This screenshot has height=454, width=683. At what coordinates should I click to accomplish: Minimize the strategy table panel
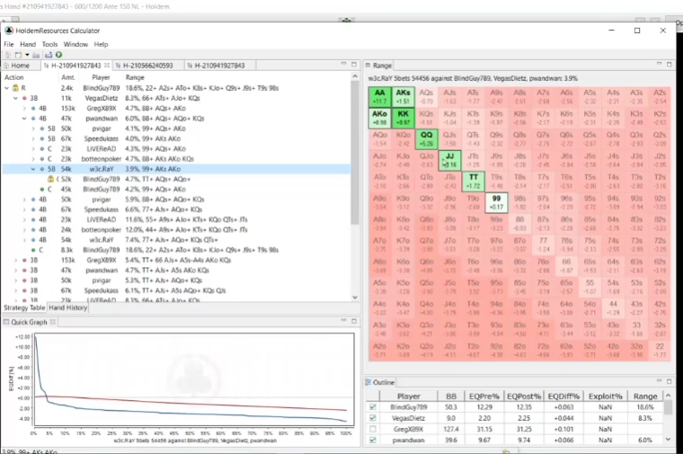point(343,64)
